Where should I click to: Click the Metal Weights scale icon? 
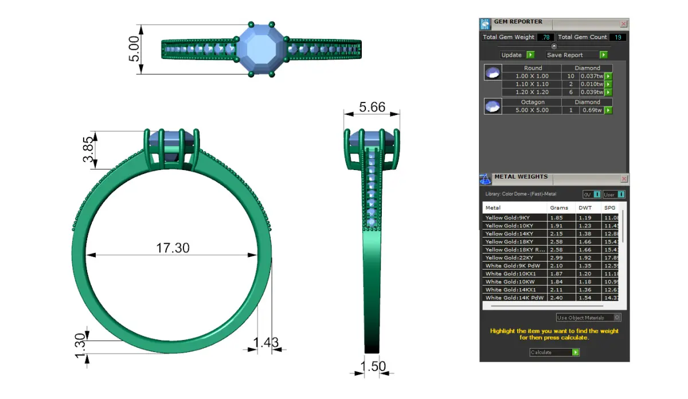[x=485, y=179]
